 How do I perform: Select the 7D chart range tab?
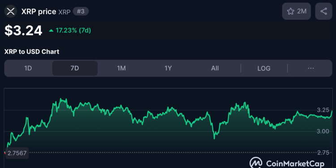pos(75,69)
